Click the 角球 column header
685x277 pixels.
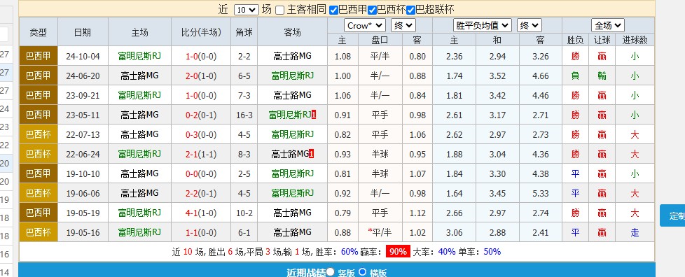tap(244, 32)
